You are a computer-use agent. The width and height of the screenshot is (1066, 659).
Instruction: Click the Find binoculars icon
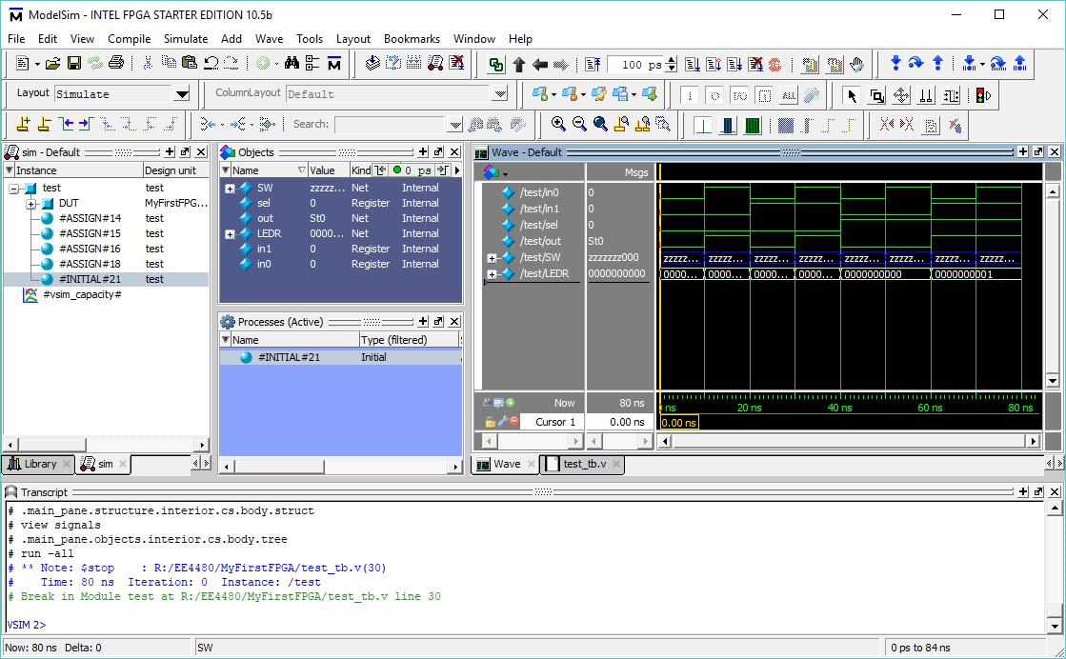pyautogui.click(x=292, y=64)
